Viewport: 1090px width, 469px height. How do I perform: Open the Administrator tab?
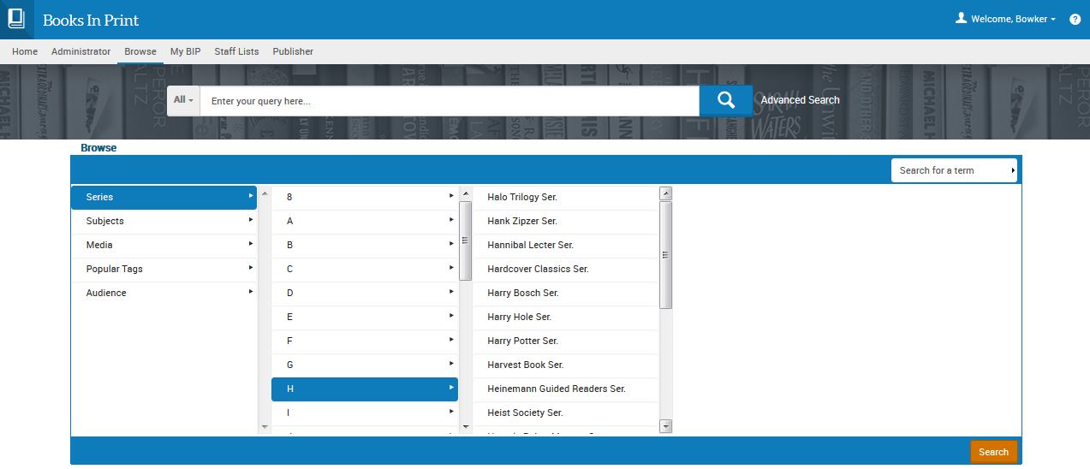[80, 51]
